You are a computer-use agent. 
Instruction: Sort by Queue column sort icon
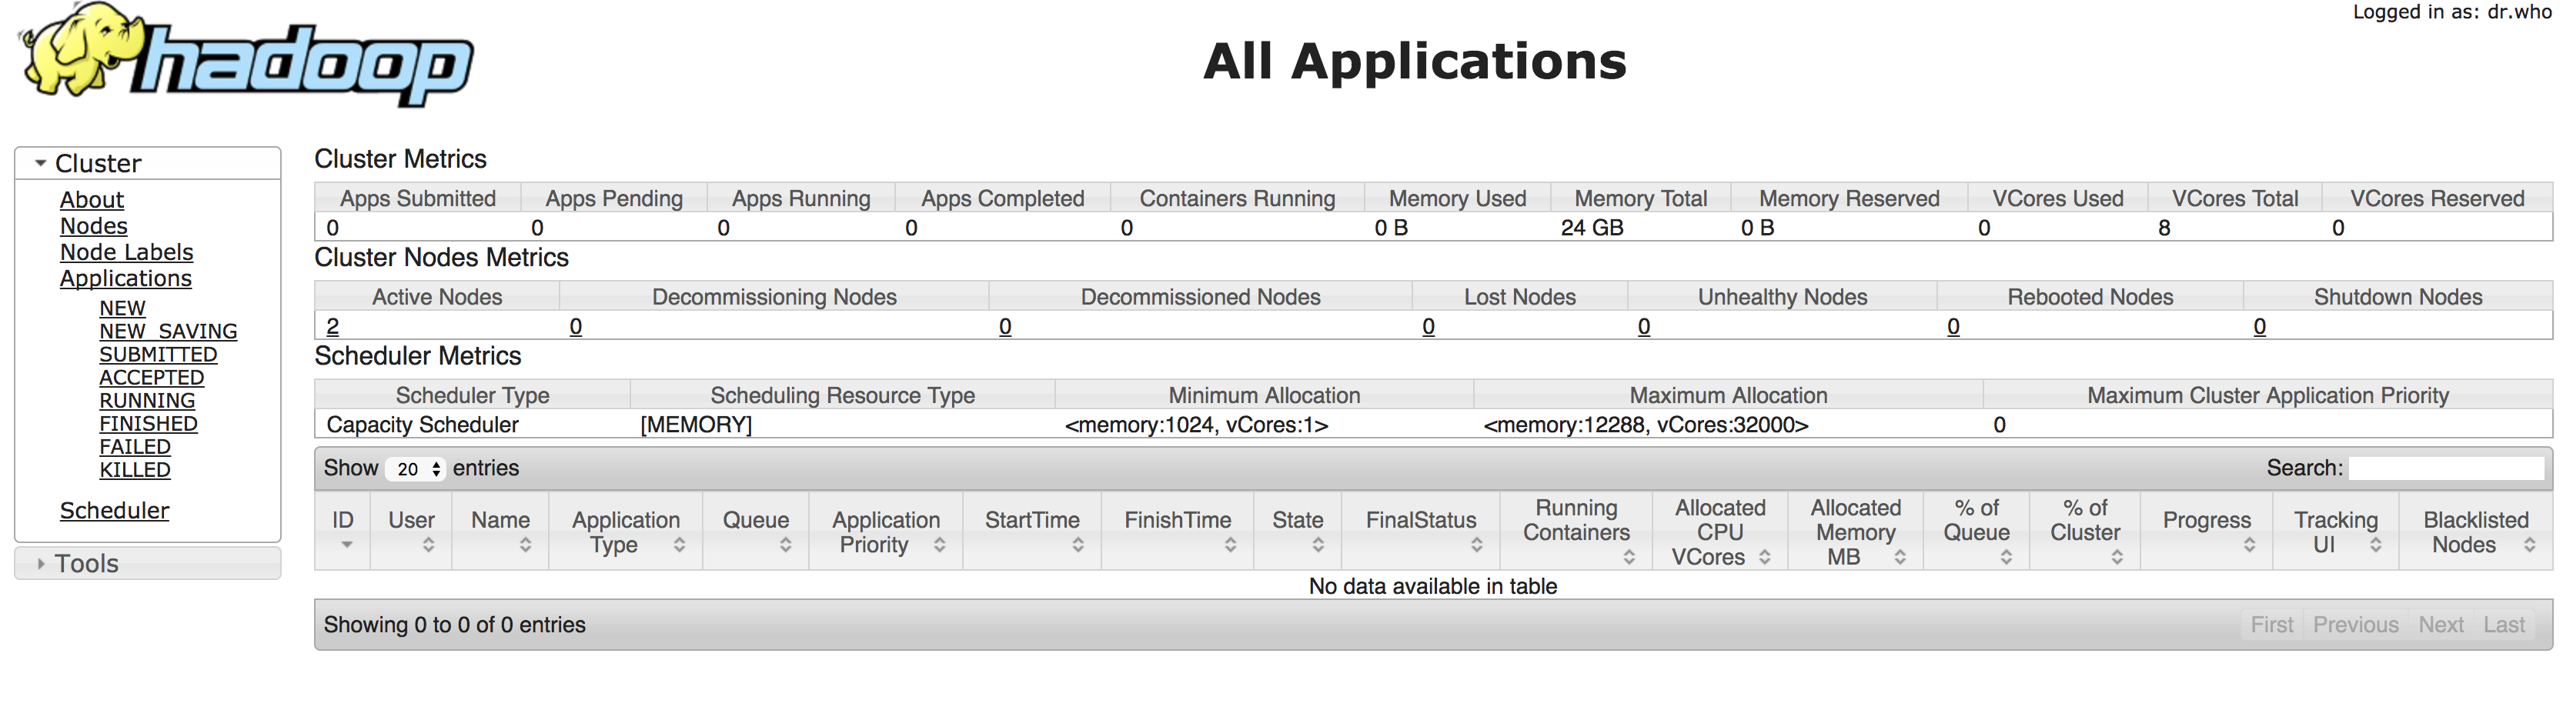786,545
